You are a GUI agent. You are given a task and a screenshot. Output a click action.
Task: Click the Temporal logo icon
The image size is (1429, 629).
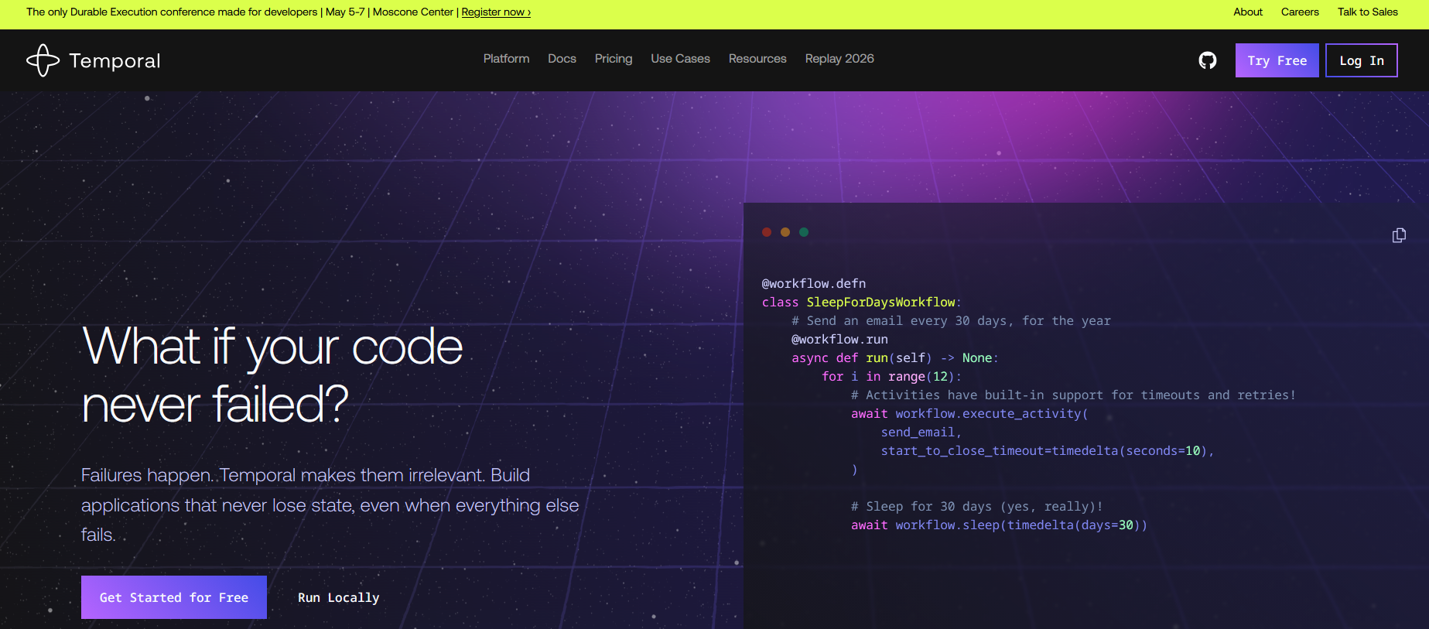[x=43, y=60]
